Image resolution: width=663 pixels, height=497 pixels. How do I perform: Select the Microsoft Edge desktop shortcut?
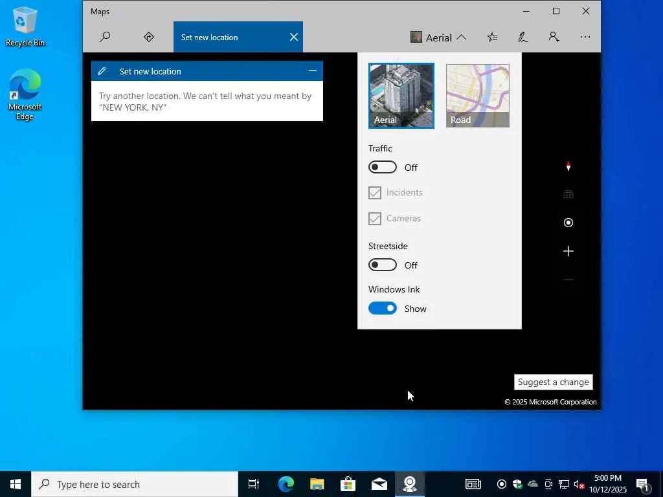[25, 94]
